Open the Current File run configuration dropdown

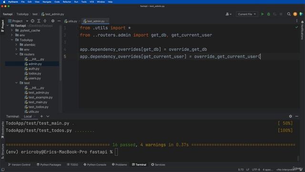[x=247, y=14]
